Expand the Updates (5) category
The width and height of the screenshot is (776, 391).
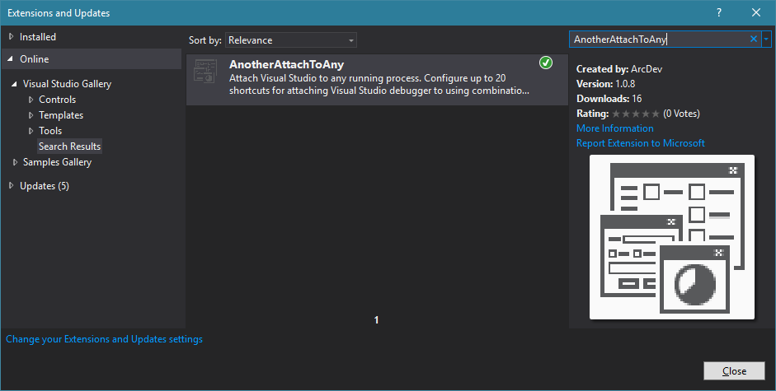click(x=11, y=186)
